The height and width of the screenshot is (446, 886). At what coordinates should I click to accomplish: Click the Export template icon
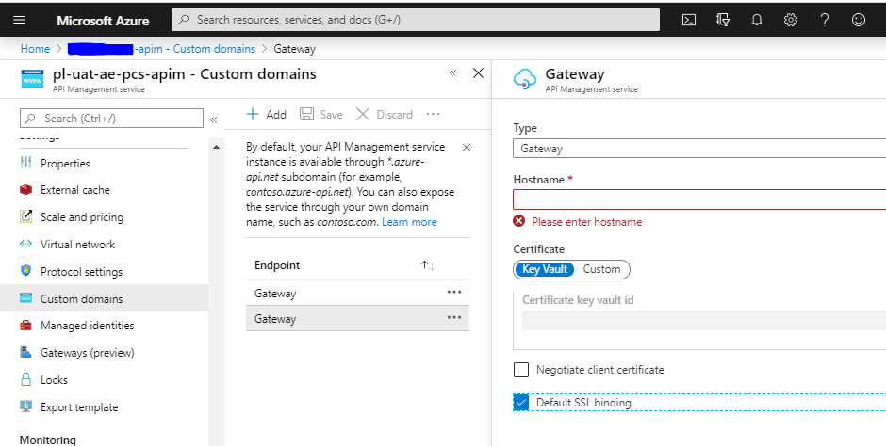tap(26, 406)
